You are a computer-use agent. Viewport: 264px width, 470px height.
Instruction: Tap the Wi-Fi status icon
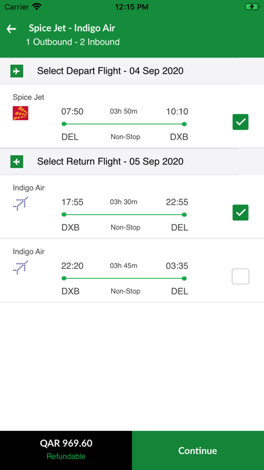click(x=37, y=7)
